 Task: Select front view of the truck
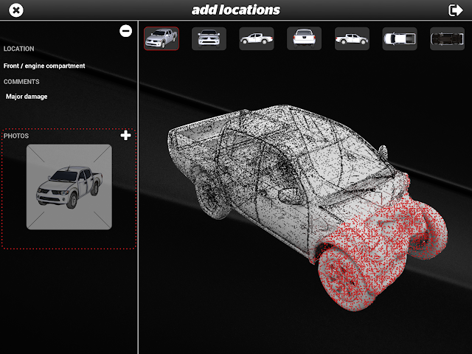pos(209,38)
